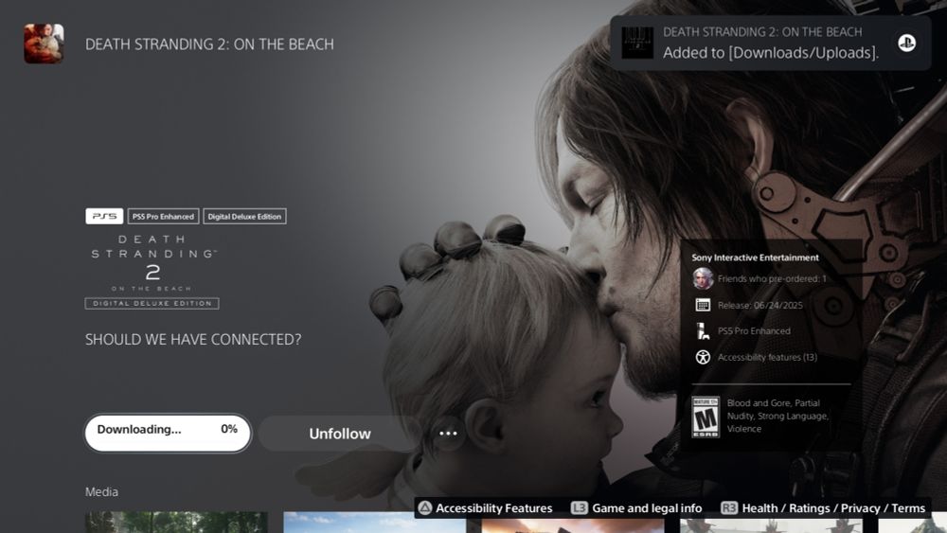Click the Media section heading
Screen dimensions: 947x533
point(101,492)
